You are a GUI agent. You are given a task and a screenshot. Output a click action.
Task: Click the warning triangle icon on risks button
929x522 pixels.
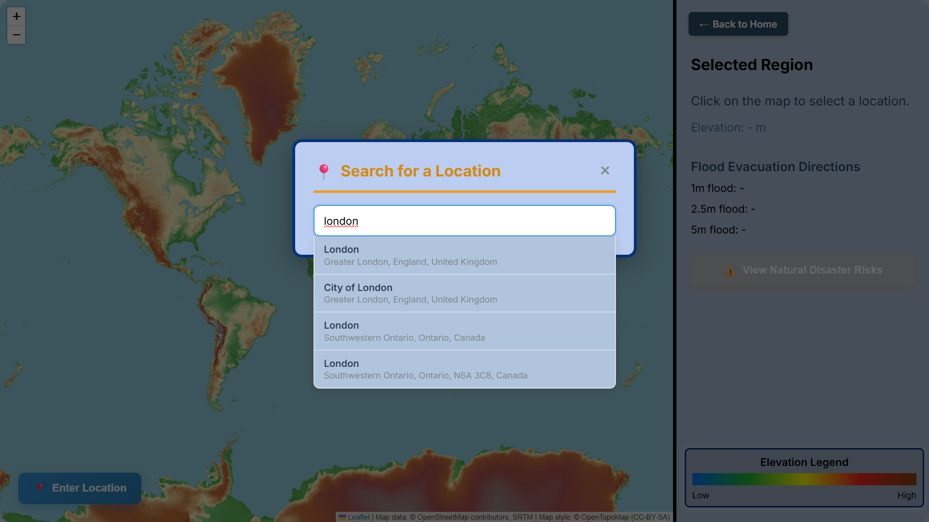730,271
